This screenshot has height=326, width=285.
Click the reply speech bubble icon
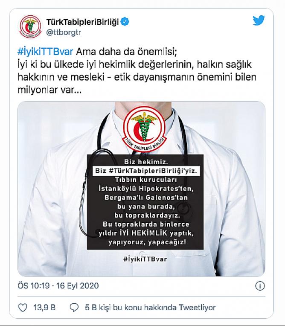coord(74,308)
